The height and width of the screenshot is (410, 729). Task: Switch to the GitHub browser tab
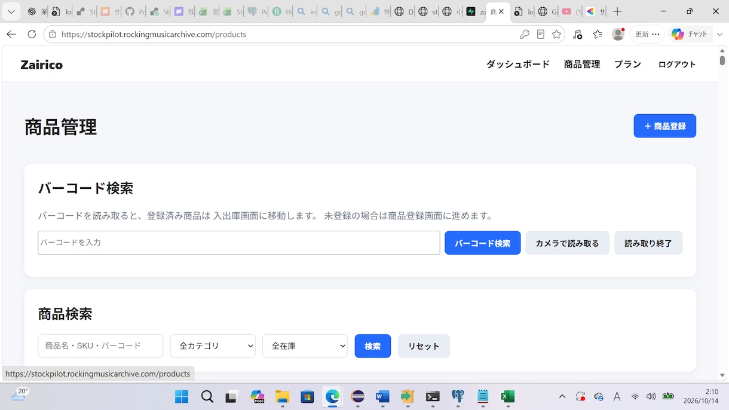click(x=134, y=11)
